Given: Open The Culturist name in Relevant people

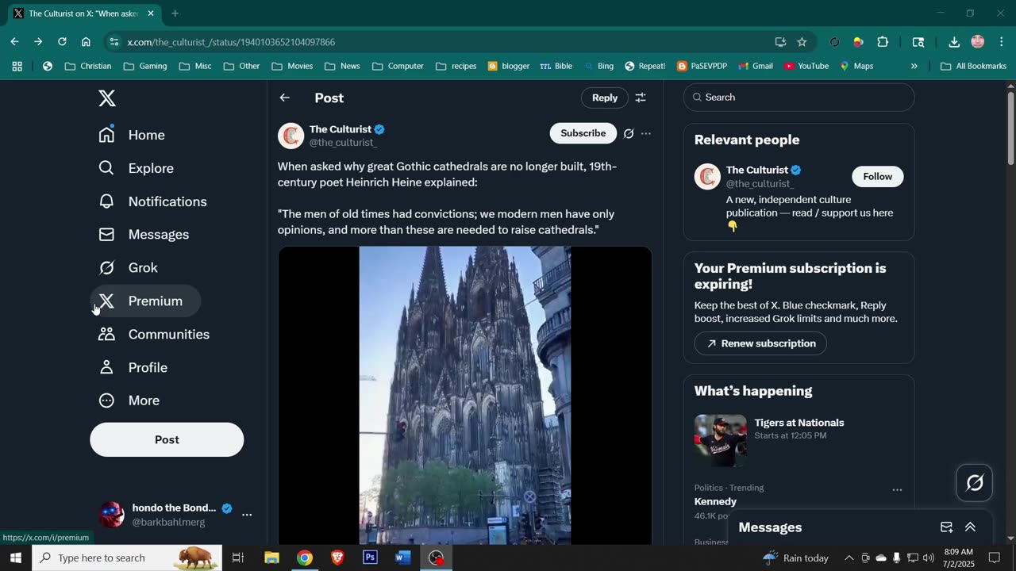Looking at the screenshot, I should pyautogui.click(x=757, y=170).
